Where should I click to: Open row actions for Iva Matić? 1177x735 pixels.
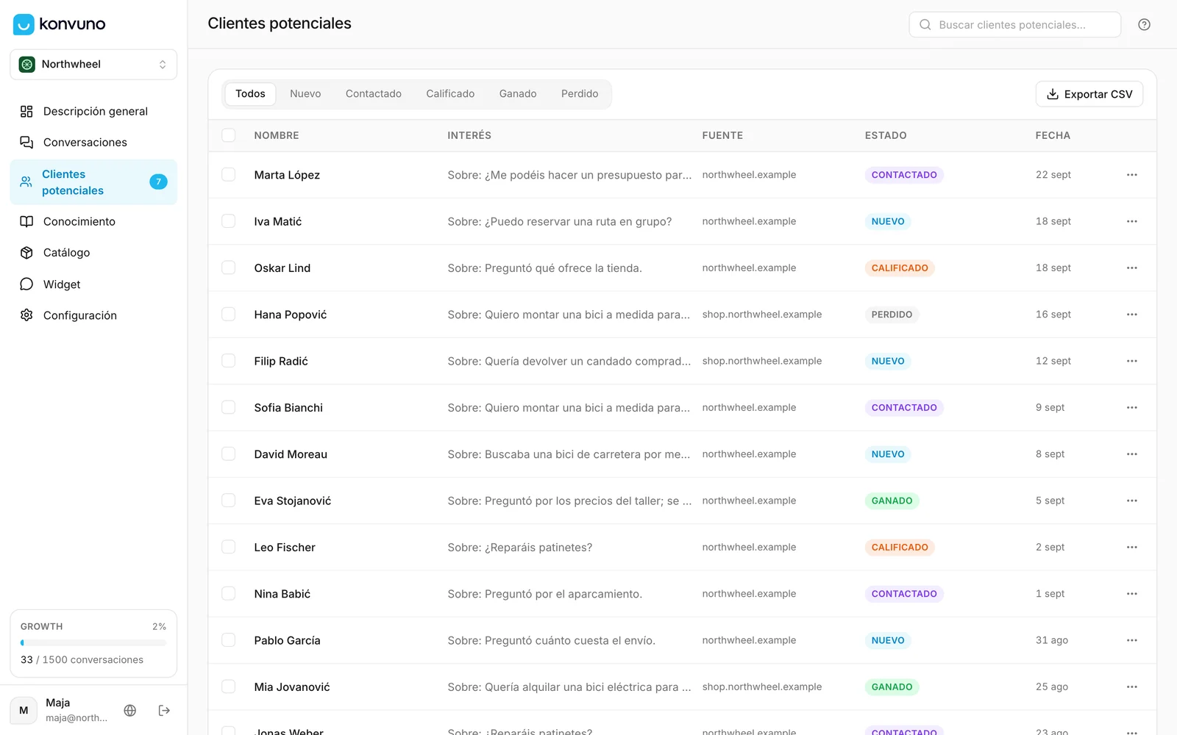(1131, 221)
